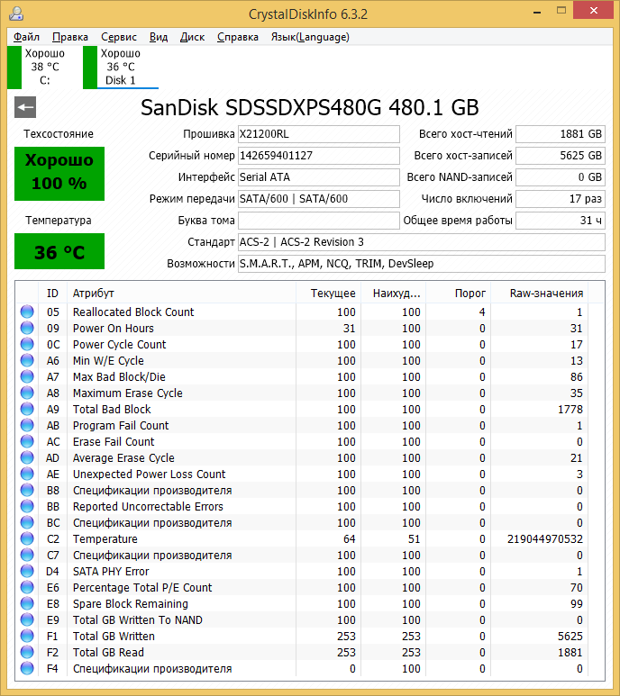Click the blue status orb beside Temperature attribute
Viewport: 620px width, 696px height.
tap(26, 539)
